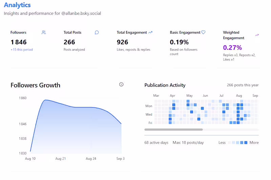Click the Apr month label in heatmap
The height and width of the screenshot is (180, 271).
tap(172, 96)
